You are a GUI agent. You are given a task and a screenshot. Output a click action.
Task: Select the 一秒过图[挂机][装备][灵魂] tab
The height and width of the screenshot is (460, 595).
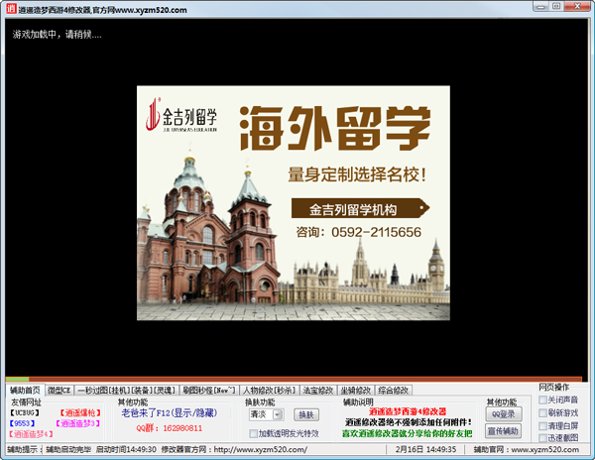[x=127, y=391]
